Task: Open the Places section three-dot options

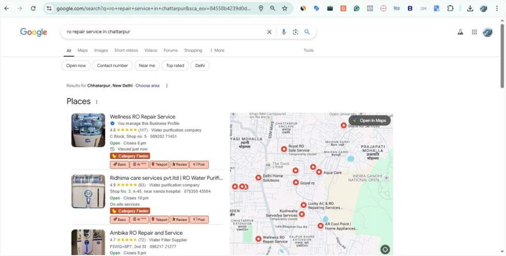Action: click(x=96, y=102)
